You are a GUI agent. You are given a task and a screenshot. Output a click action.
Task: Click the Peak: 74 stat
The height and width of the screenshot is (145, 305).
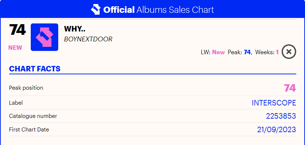pos(240,52)
